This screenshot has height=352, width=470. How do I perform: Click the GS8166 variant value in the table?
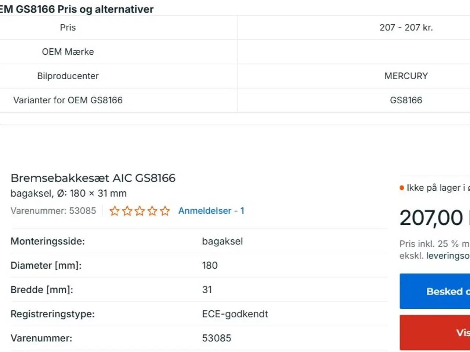pos(406,100)
